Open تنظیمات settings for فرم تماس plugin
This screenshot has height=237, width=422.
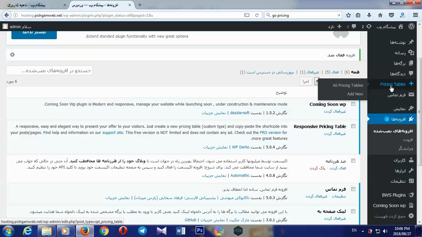click(x=339, y=197)
